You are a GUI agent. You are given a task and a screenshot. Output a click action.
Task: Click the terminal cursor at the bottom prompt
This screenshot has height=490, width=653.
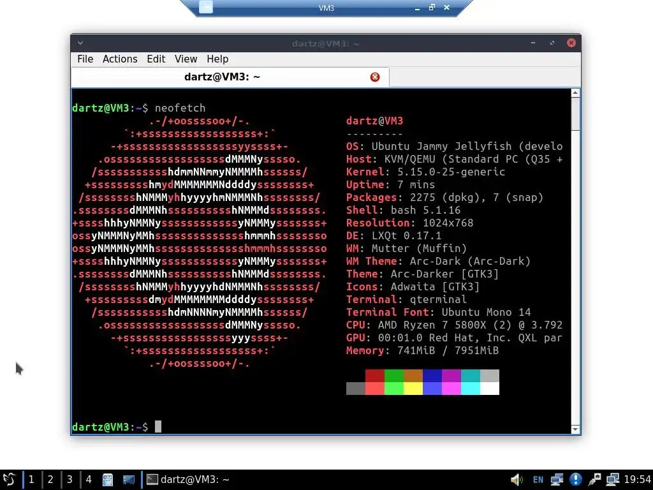click(158, 427)
